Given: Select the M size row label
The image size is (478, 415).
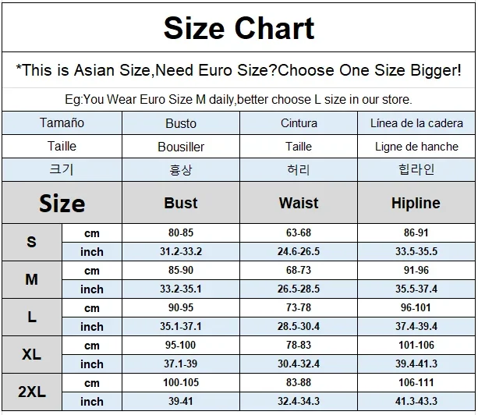Looking at the screenshot, I should click(x=32, y=279).
